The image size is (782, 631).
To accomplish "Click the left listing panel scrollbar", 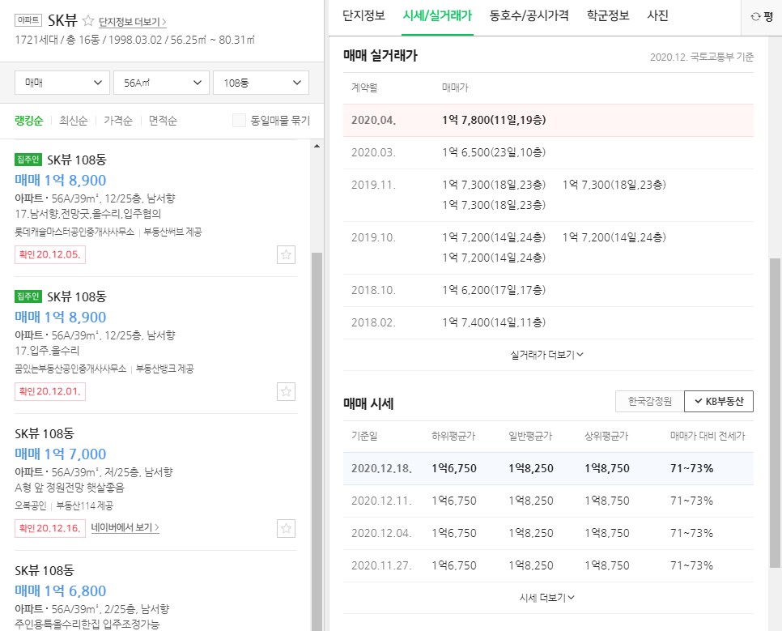I will pos(317,441).
